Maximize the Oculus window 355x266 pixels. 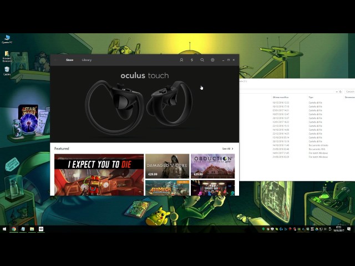click(229, 60)
